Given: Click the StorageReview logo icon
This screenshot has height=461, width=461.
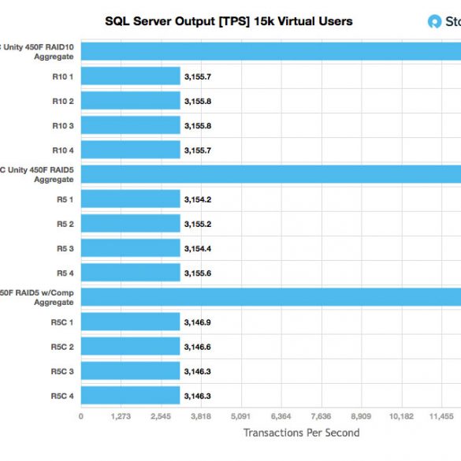Looking at the screenshot, I should (434, 21).
